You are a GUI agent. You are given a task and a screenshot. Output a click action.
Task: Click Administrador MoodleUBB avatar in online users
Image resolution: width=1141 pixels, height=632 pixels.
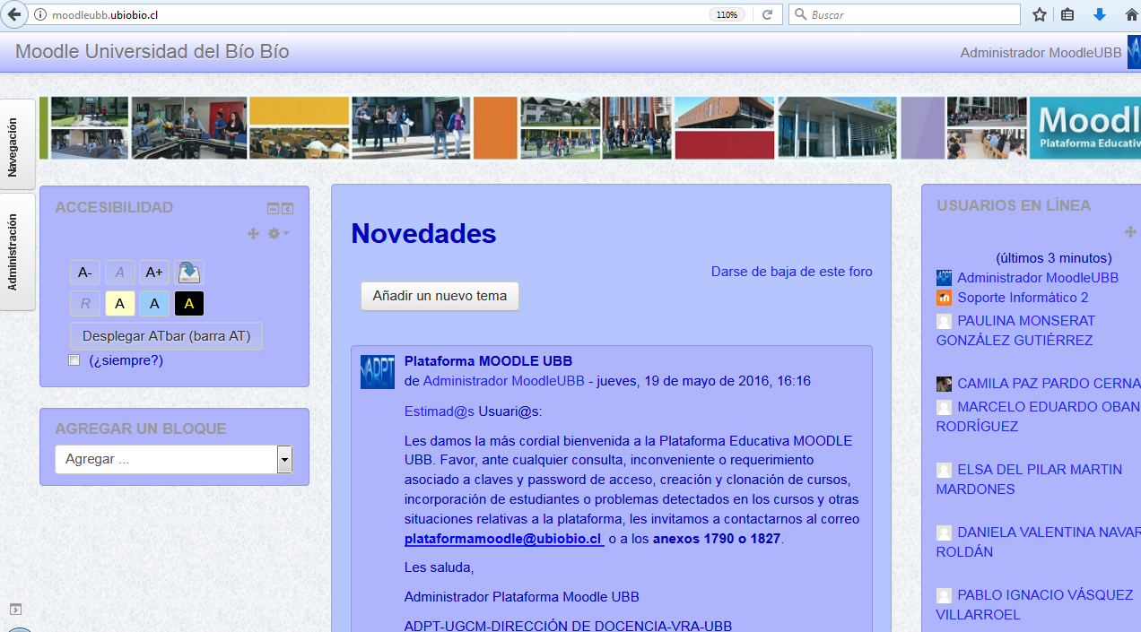(x=944, y=278)
